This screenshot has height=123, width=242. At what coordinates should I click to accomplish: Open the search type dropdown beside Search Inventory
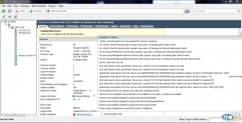(187, 11)
